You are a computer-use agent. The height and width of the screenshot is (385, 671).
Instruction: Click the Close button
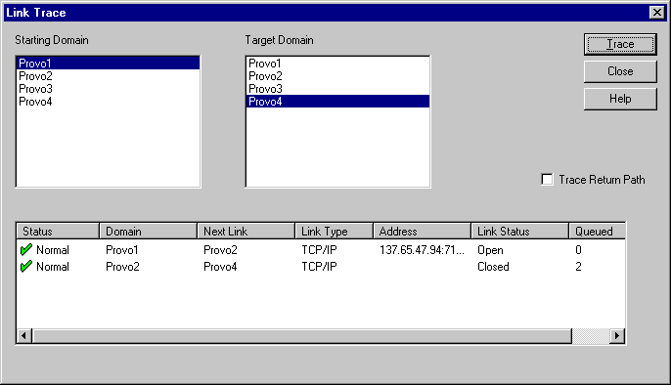click(620, 71)
